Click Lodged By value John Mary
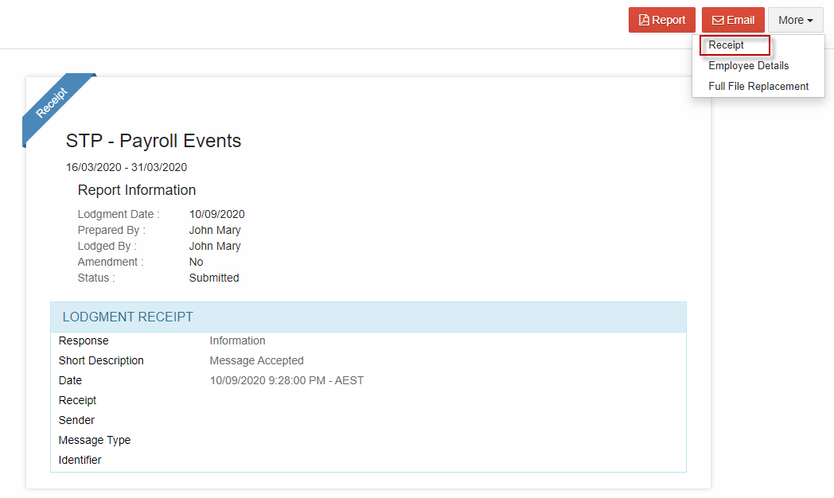This screenshot has height=498, width=834. pyautogui.click(x=215, y=246)
